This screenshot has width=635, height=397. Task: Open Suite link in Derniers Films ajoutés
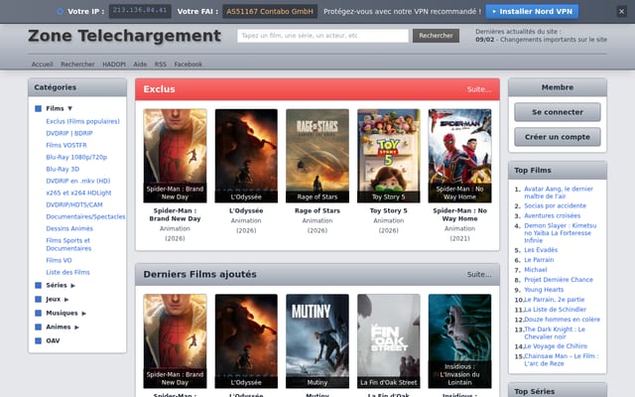pos(479,274)
